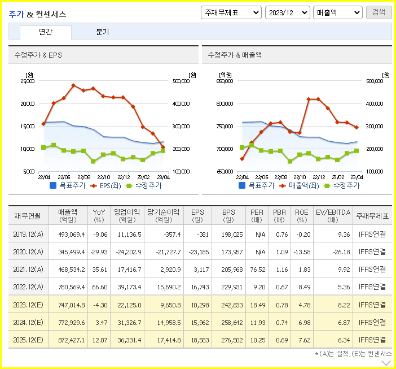Click YoY value 66.60

pyautogui.click(x=100, y=287)
